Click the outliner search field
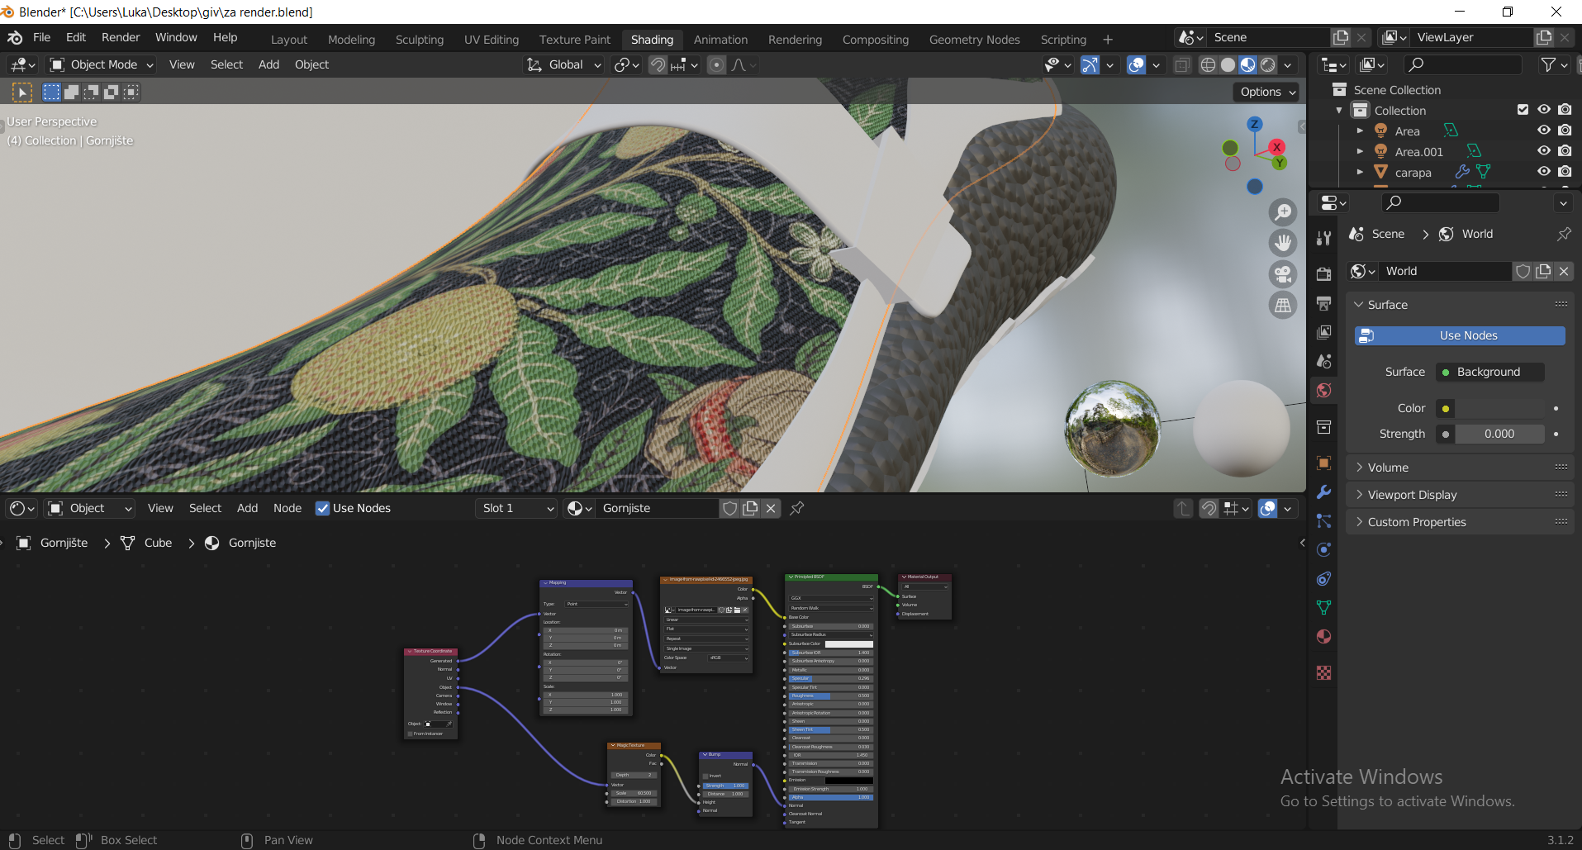1582x850 pixels. 1464,64
